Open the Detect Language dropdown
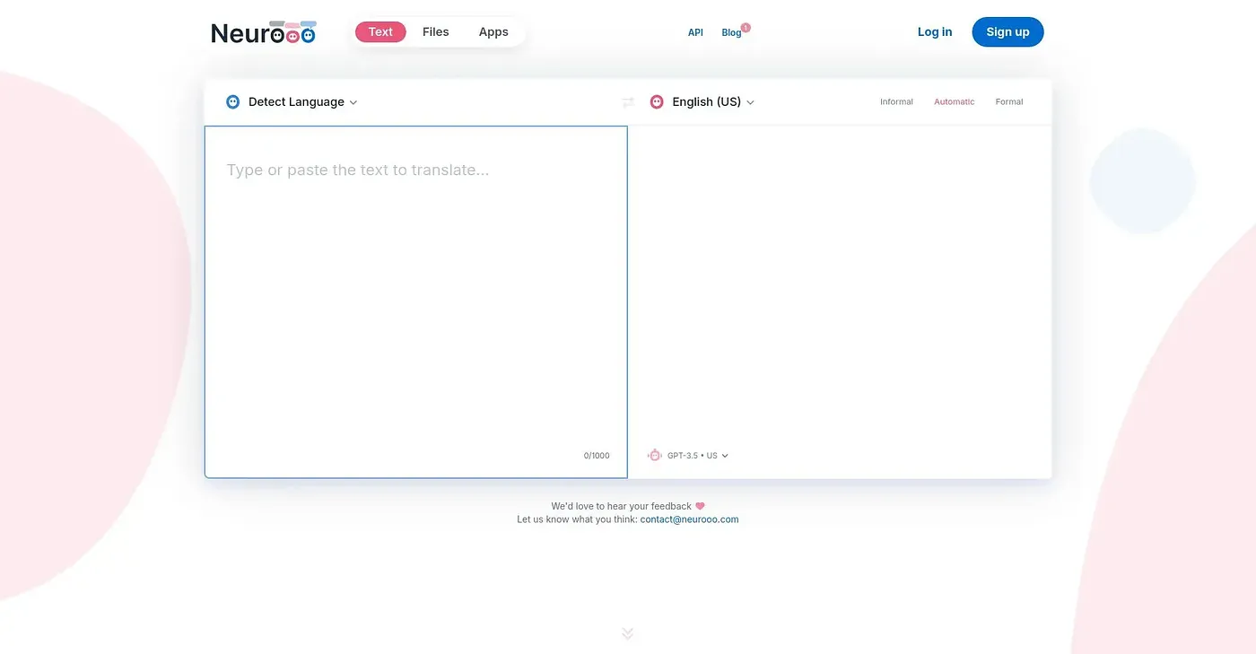 tap(302, 102)
